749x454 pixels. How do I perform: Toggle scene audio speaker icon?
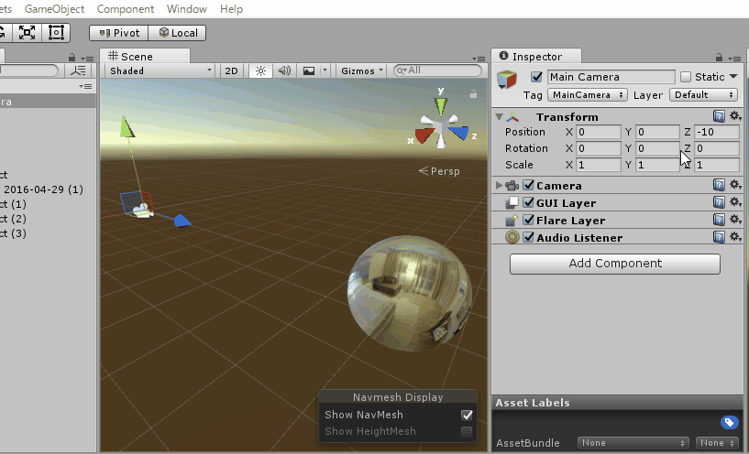pyautogui.click(x=284, y=70)
